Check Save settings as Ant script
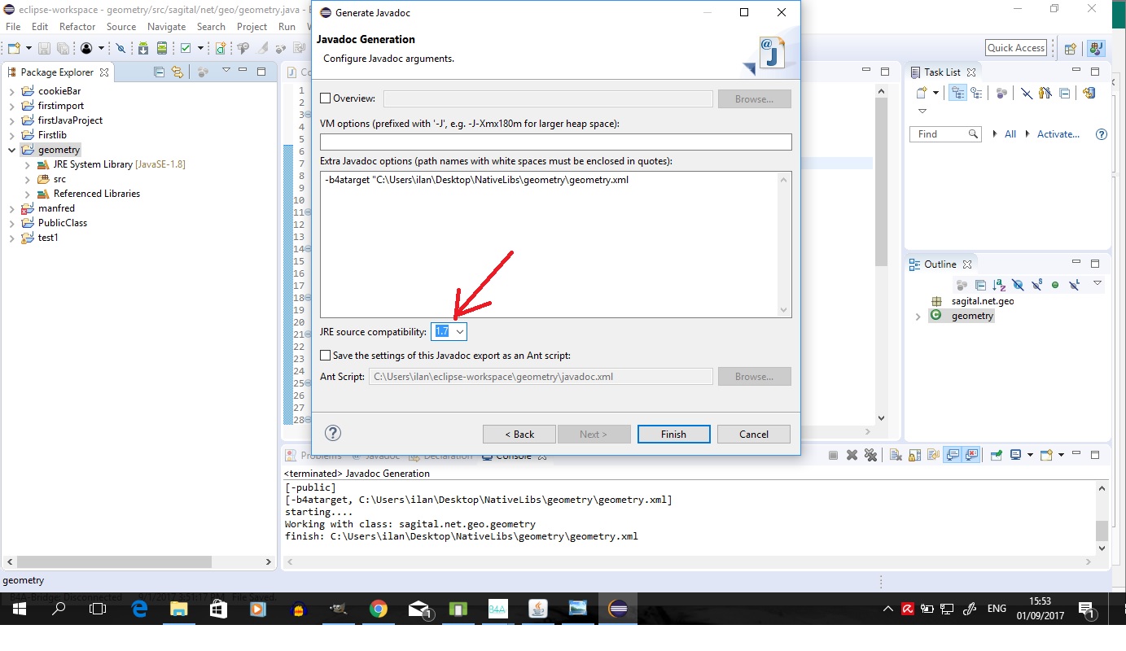The image size is (1126, 651). (x=326, y=356)
